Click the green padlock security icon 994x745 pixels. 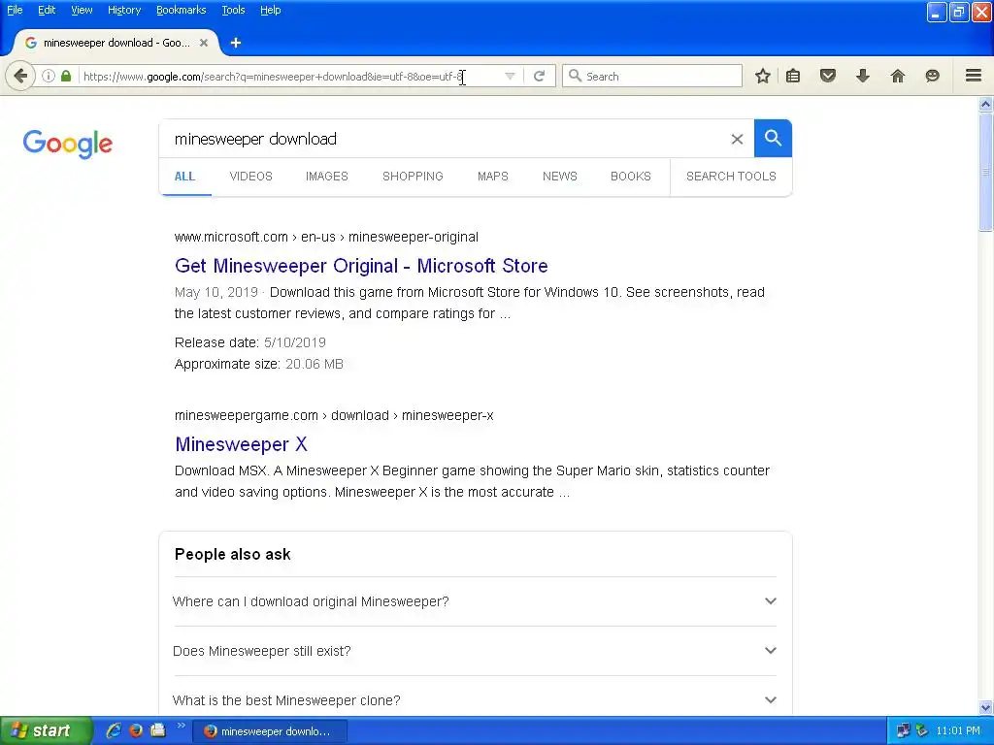pos(66,76)
